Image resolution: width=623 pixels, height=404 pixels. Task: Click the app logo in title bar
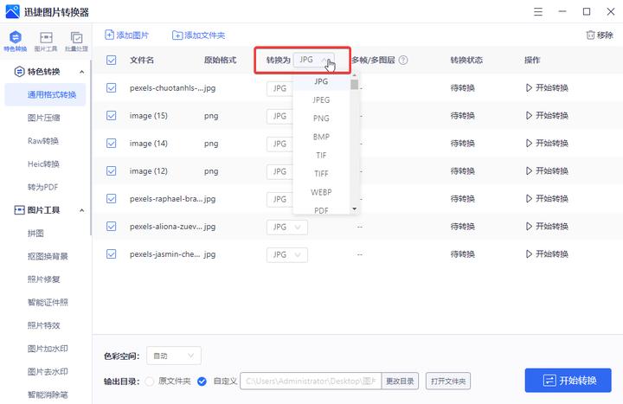[12, 11]
